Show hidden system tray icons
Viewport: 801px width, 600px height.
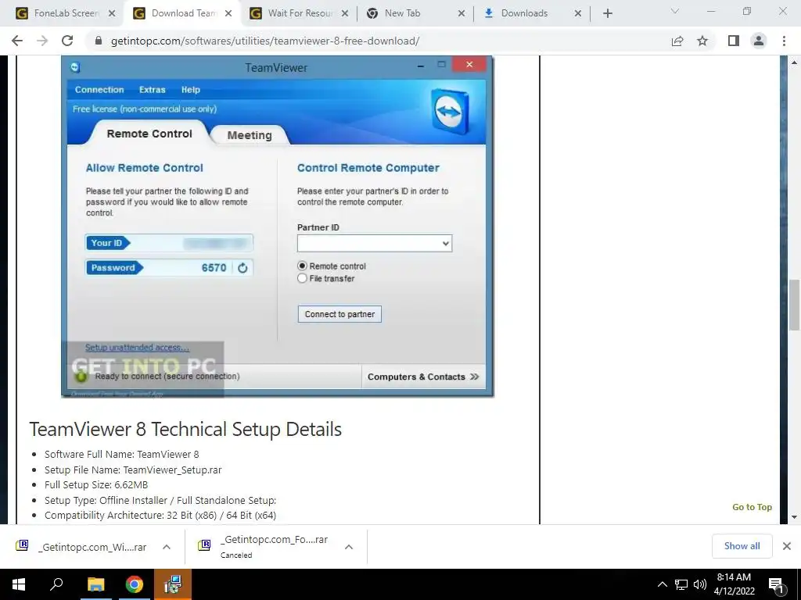(662, 584)
